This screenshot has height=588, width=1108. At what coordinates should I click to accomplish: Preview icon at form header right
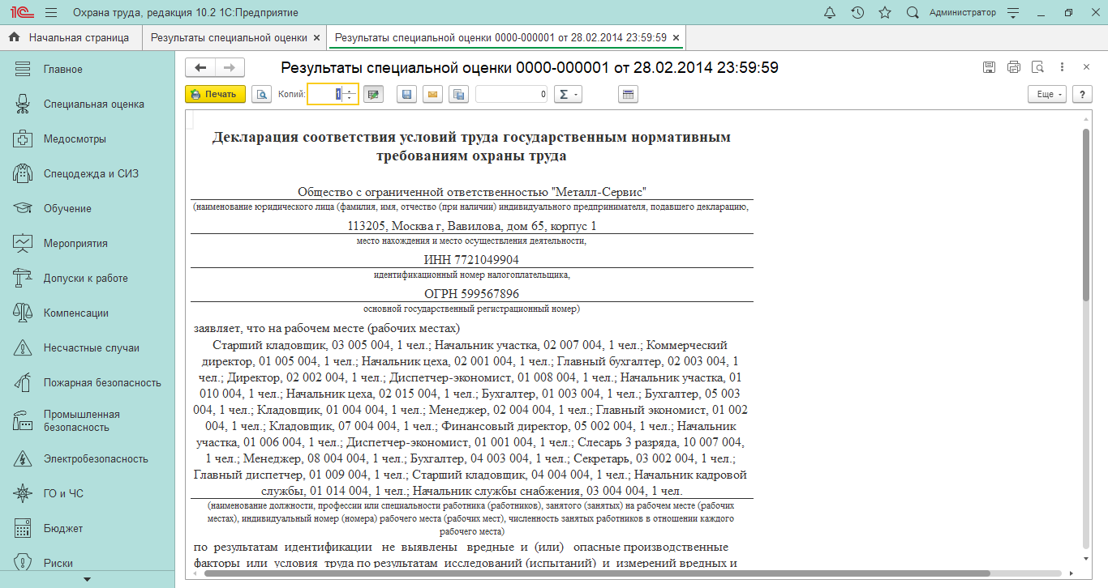point(1037,67)
